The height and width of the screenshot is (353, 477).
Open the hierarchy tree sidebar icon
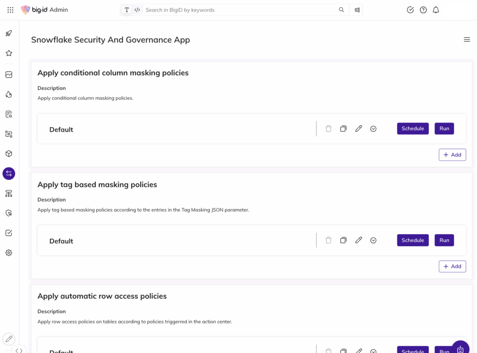9,193
